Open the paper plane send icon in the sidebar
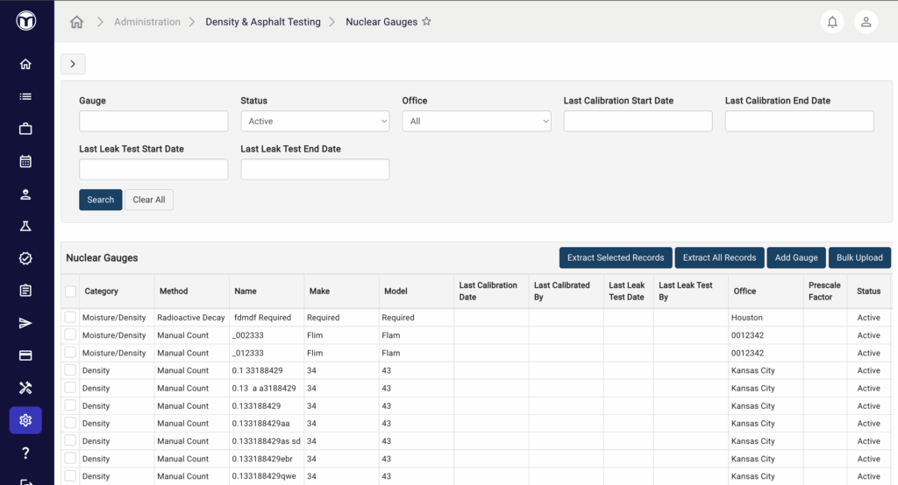Image resolution: width=898 pixels, height=485 pixels. 25,323
